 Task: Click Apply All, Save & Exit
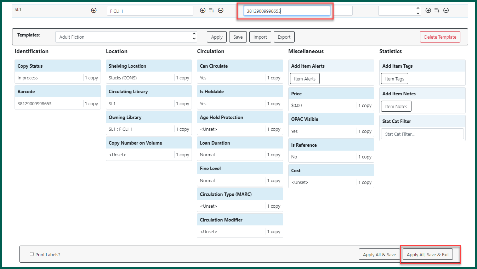(428, 254)
